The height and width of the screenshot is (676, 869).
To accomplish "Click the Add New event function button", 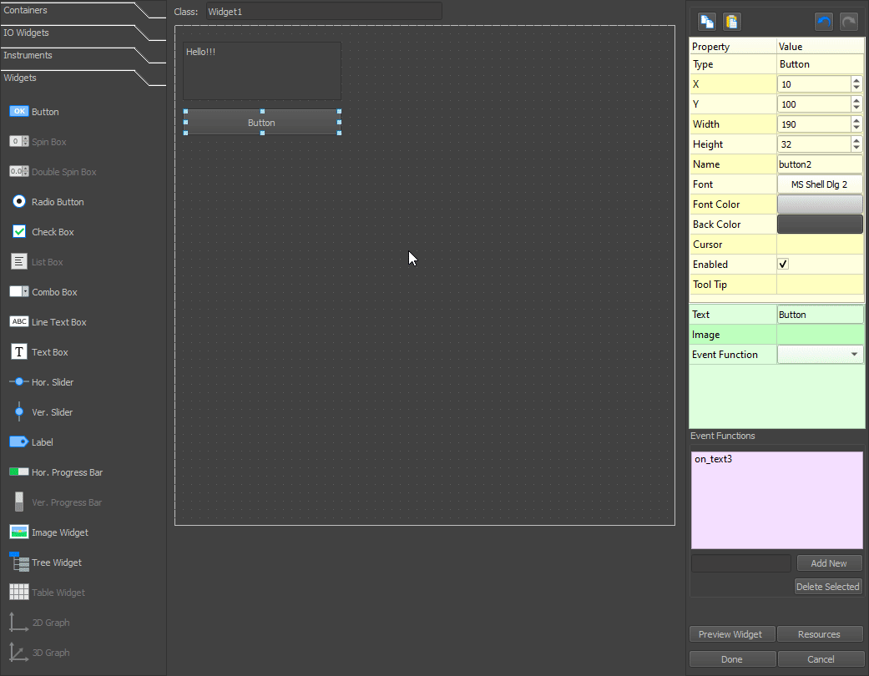I will [829, 562].
